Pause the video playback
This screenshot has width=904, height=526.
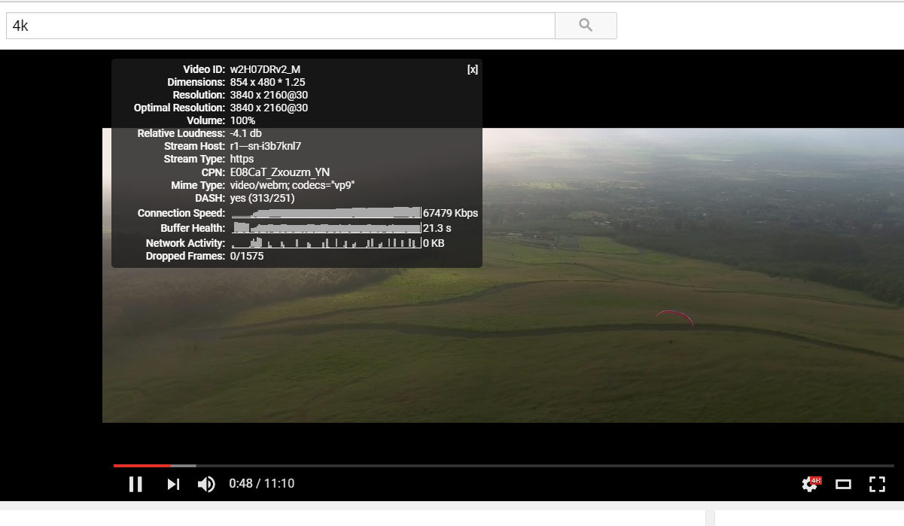coord(135,484)
